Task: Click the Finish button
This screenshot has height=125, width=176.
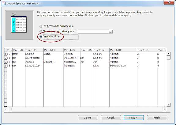Action: (157, 118)
